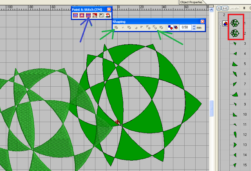Click number 5 cell in # column
The width and height of the screenshot is (251, 171).
click(x=245, y=64)
